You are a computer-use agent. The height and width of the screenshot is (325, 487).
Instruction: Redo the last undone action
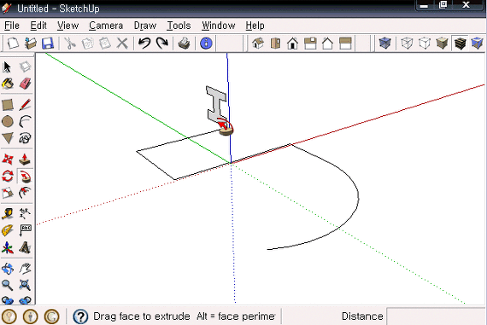[161, 44]
